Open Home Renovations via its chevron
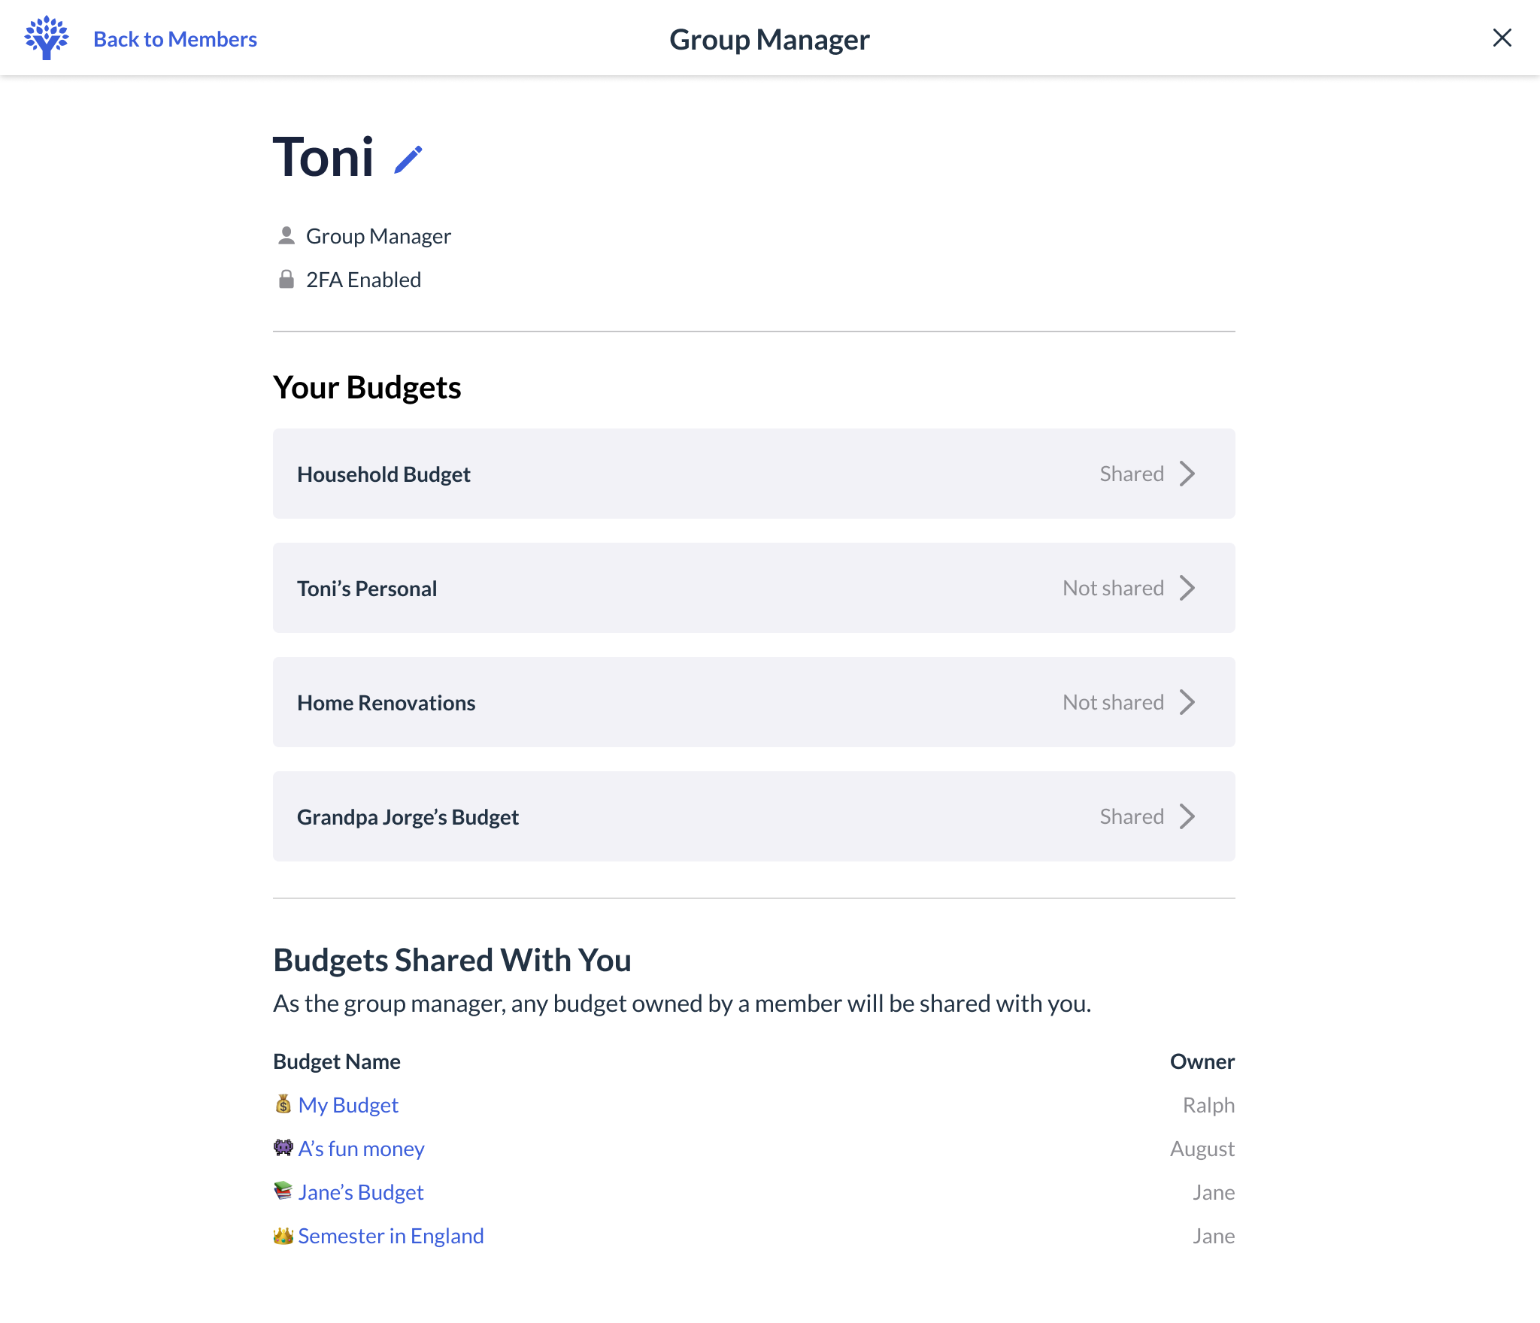The width and height of the screenshot is (1540, 1323). pos(1187,702)
